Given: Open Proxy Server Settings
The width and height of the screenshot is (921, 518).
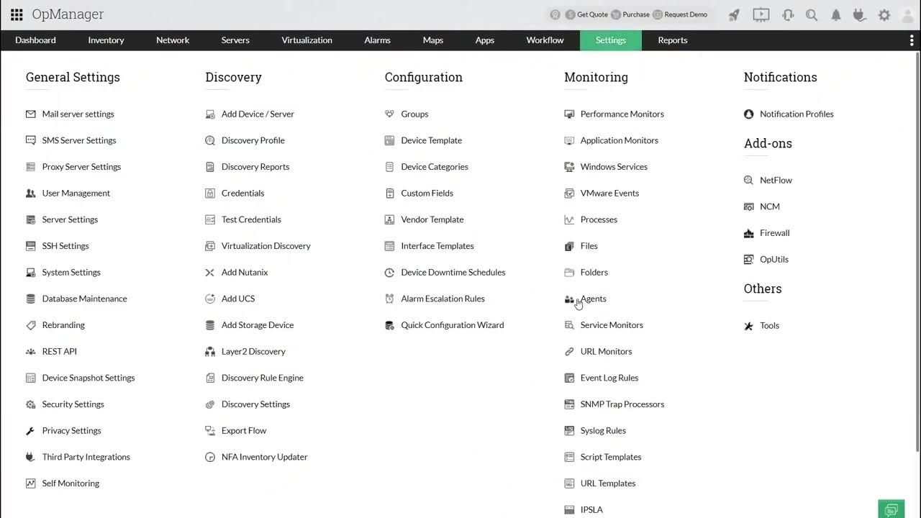Looking at the screenshot, I should point(81,167).
